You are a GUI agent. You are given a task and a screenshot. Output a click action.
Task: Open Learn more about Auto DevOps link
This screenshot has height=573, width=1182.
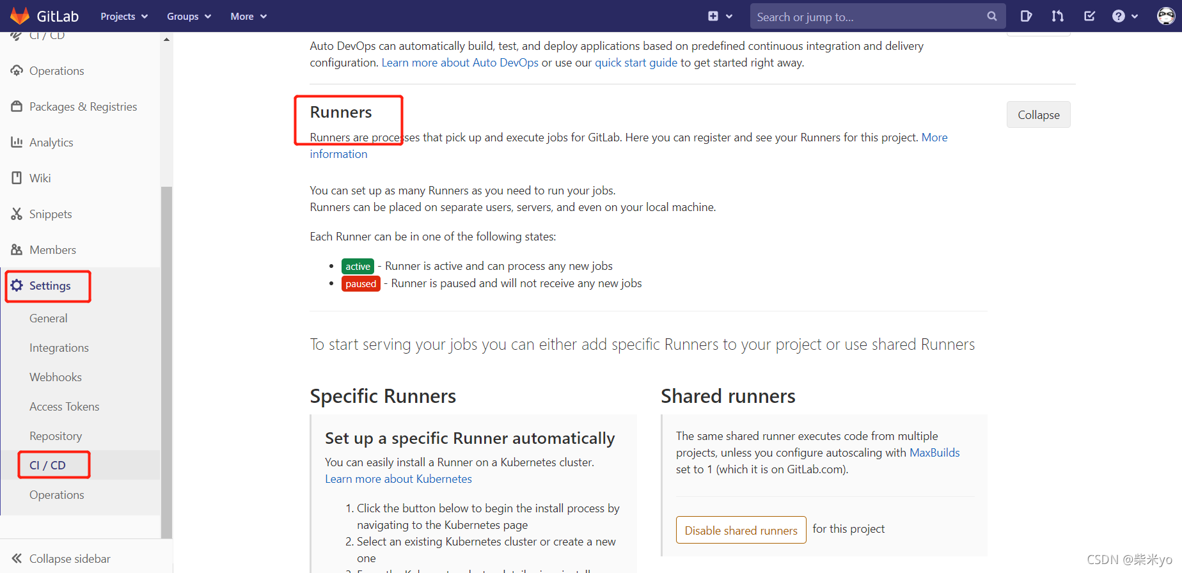460,63
